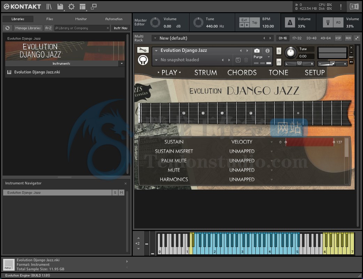Clear the library search with X icon

coord(108,28)
